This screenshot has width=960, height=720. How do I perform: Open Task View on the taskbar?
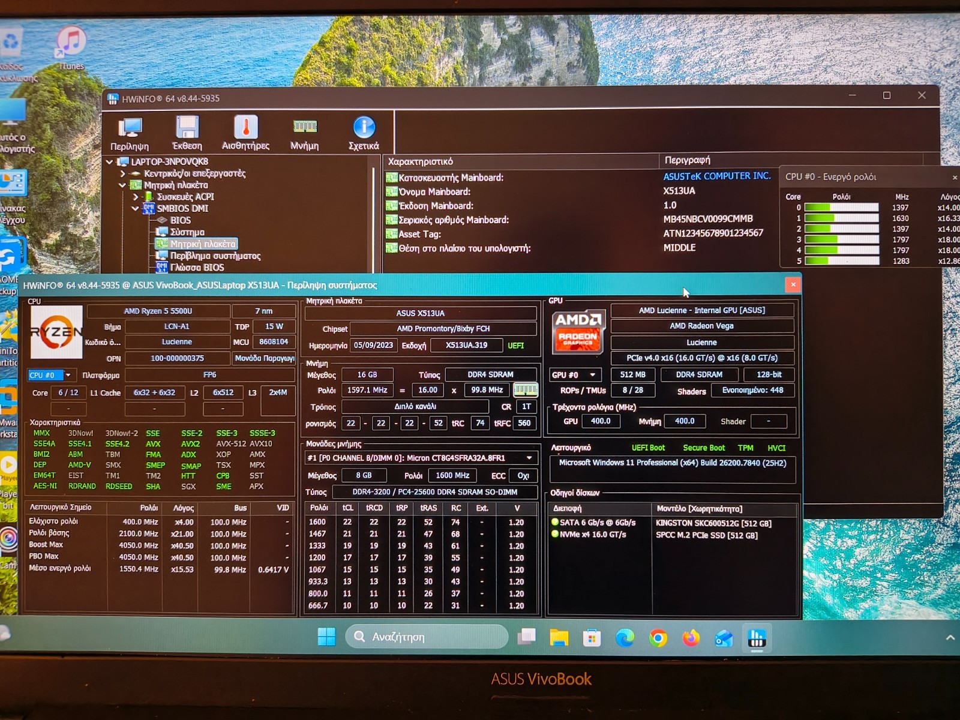pos(526,637)
